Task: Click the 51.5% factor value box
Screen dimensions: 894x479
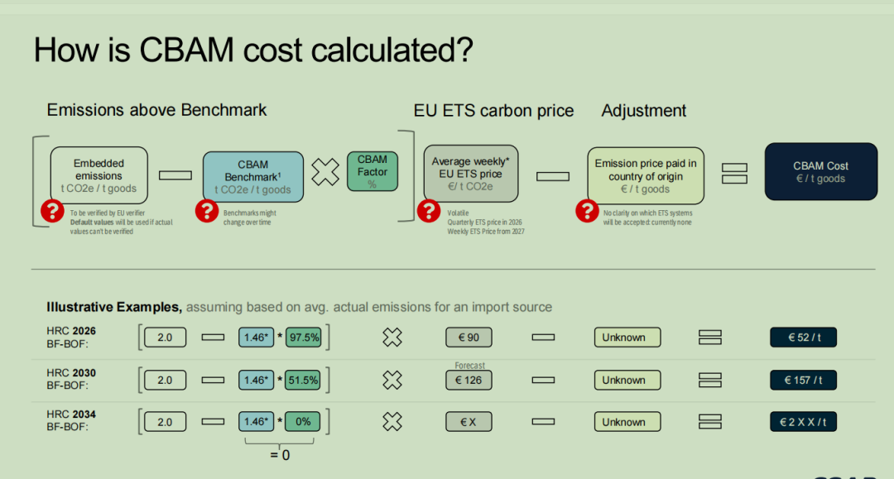Action: tap(303, 380)
